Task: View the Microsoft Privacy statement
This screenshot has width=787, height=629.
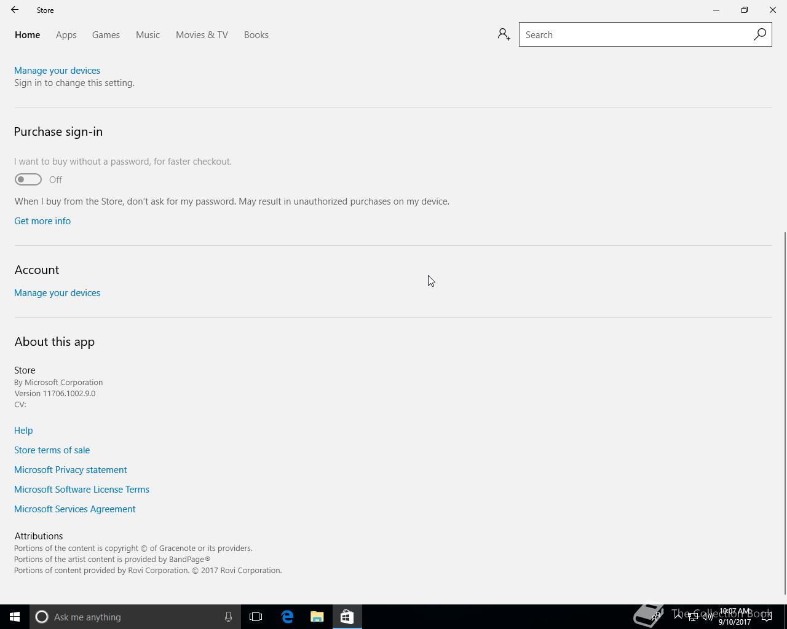Action: point(70,470)
